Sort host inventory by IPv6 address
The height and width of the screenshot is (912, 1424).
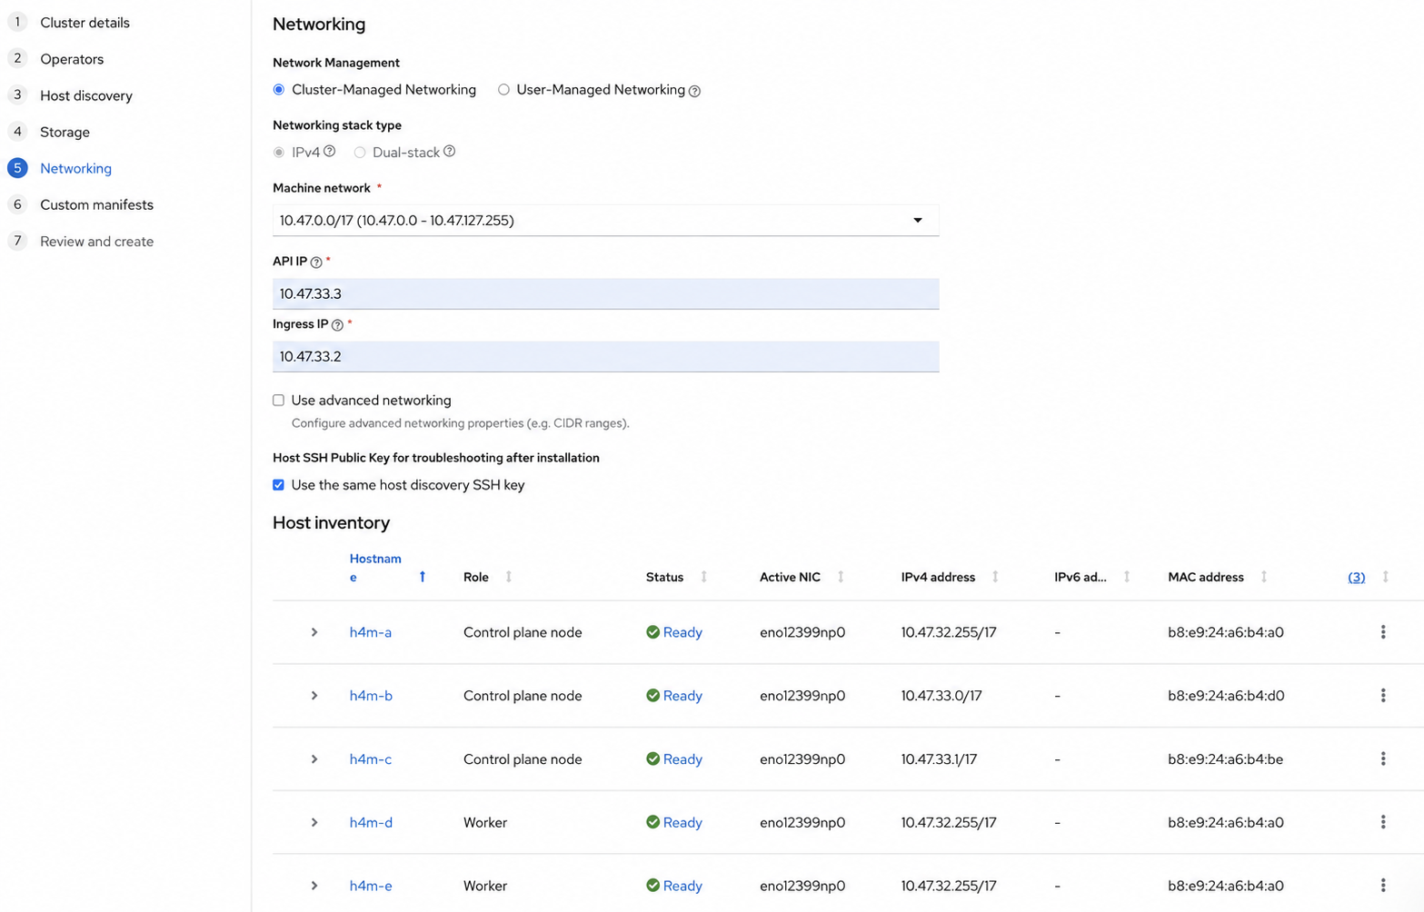(1127, 577)
